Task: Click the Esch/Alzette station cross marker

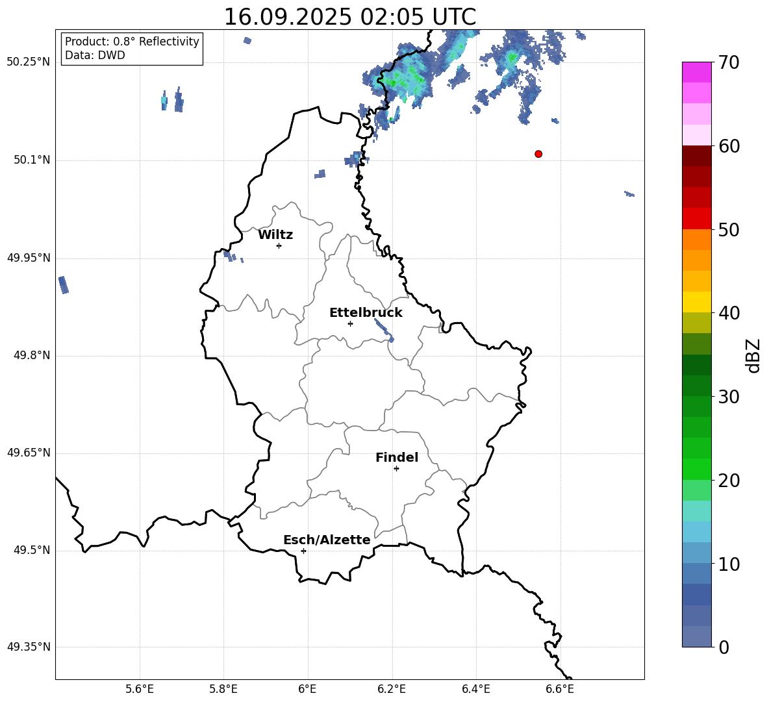Action: 303,551
